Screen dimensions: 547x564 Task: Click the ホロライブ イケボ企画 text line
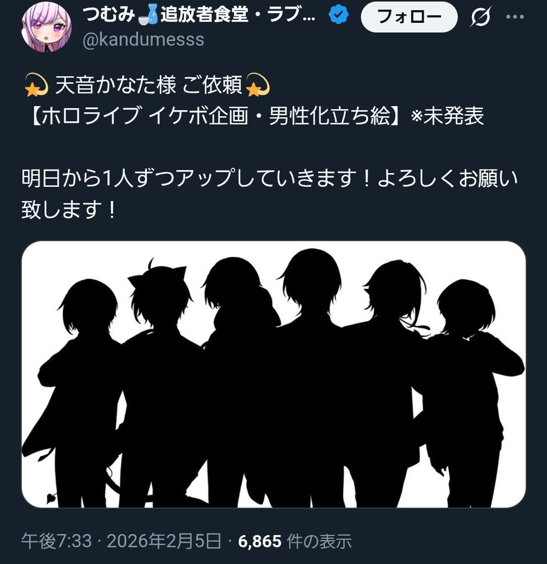click(256, 116)
